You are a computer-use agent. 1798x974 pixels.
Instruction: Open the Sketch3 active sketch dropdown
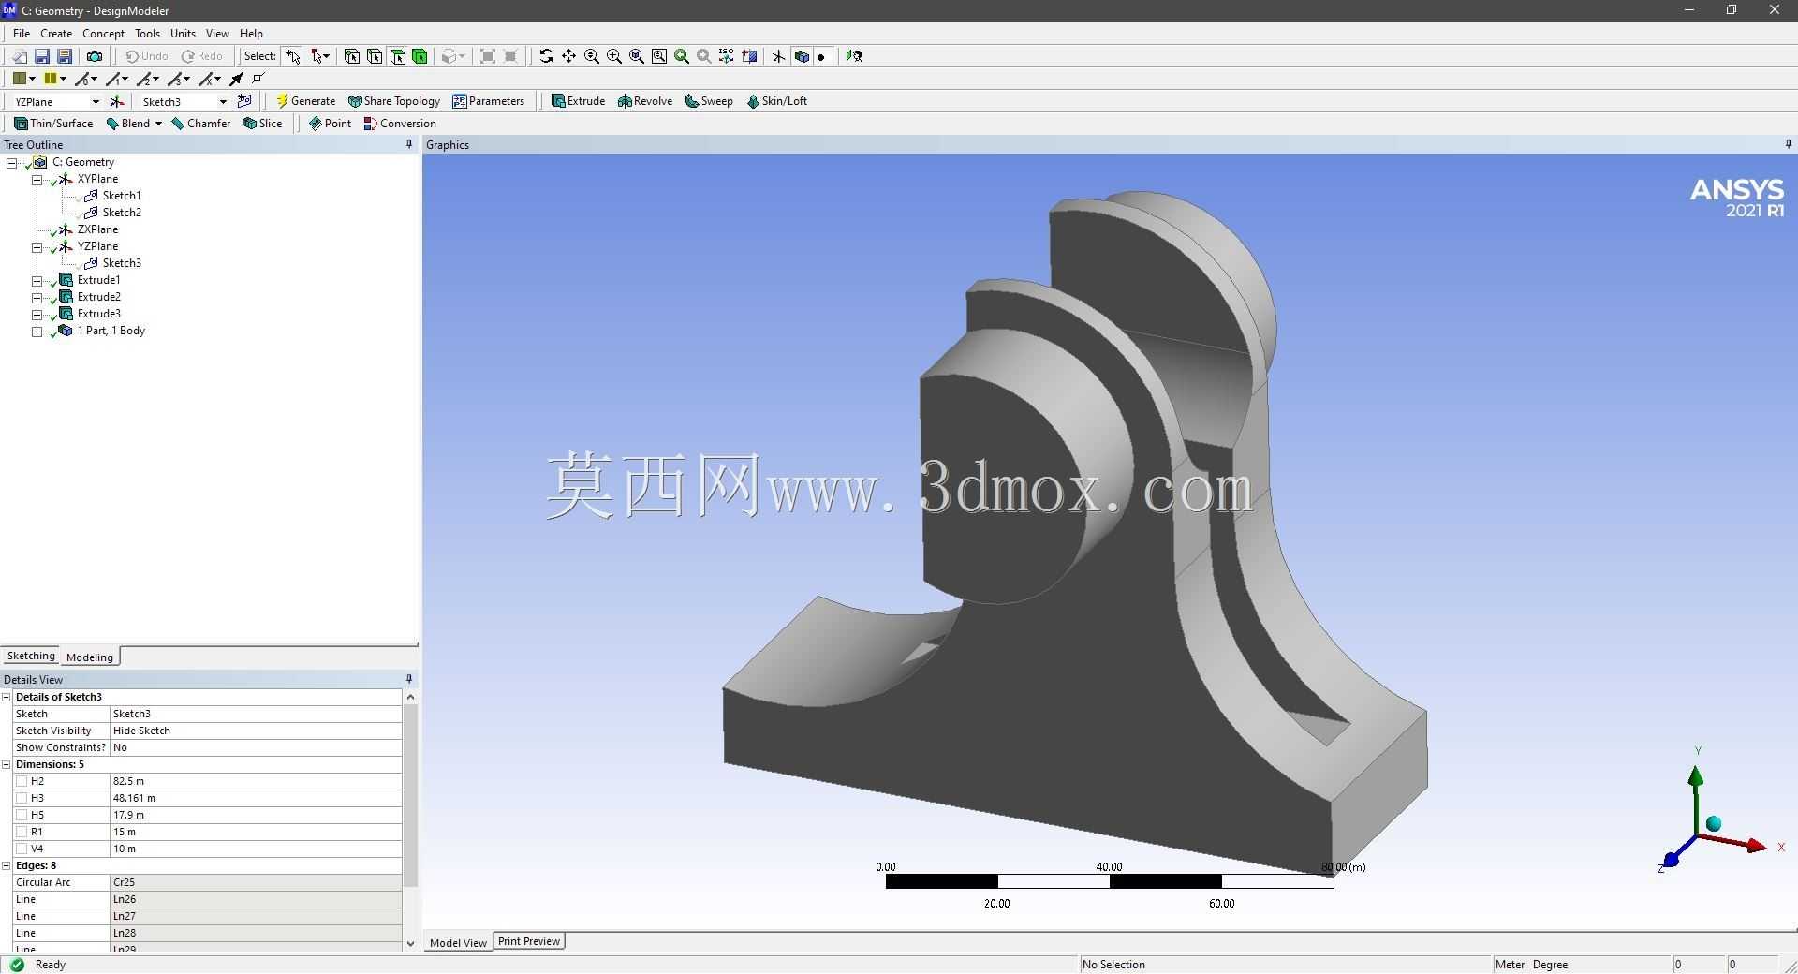pyautogui.click(x=223, y=101)
